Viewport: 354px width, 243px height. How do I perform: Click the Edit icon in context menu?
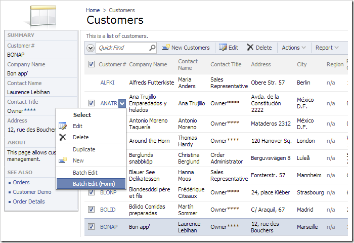point(63,126)
